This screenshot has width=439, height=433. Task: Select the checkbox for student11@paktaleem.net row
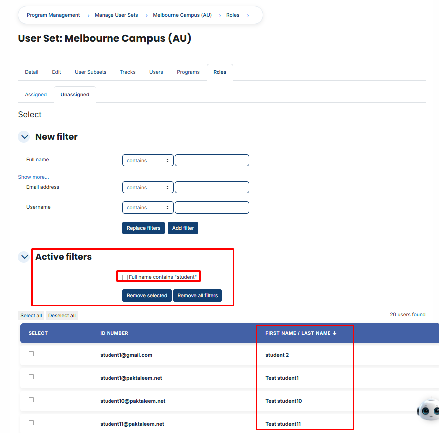pyautogui.click(x=31, y=423)
